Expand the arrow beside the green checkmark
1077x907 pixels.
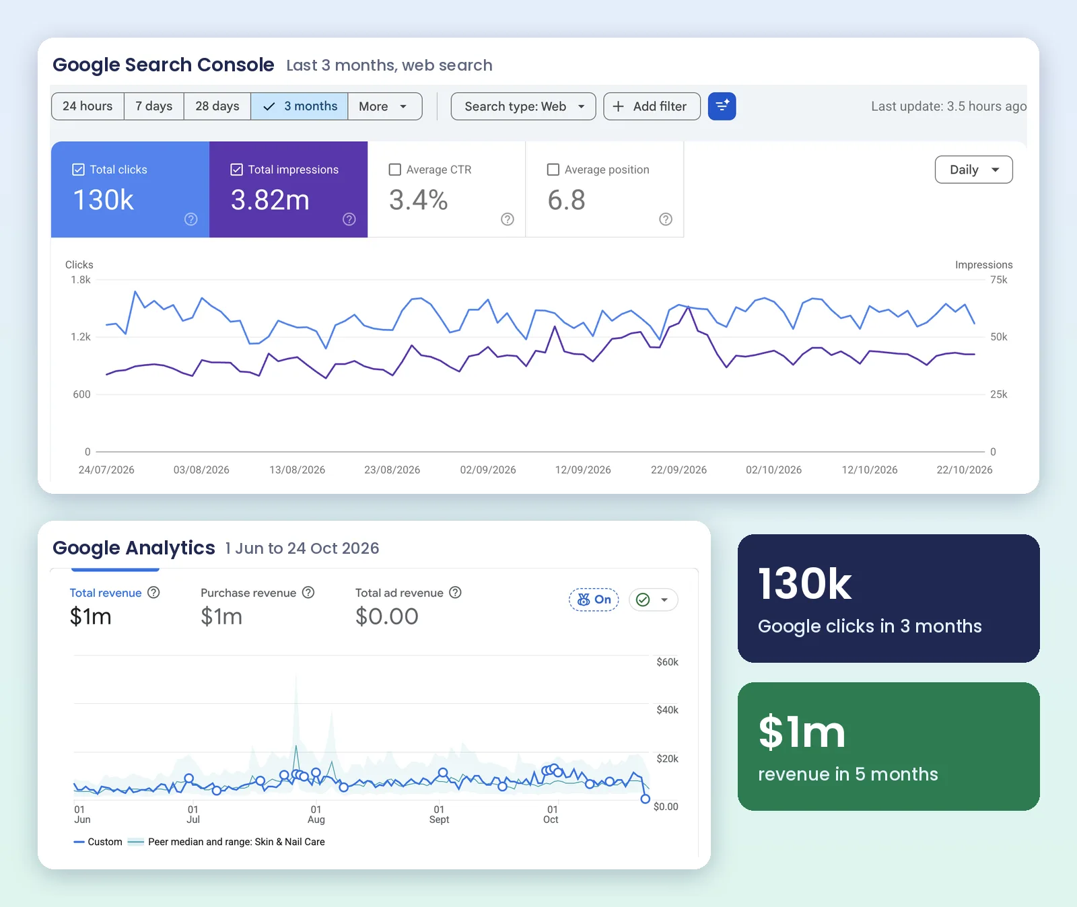[x=664, y=600]
